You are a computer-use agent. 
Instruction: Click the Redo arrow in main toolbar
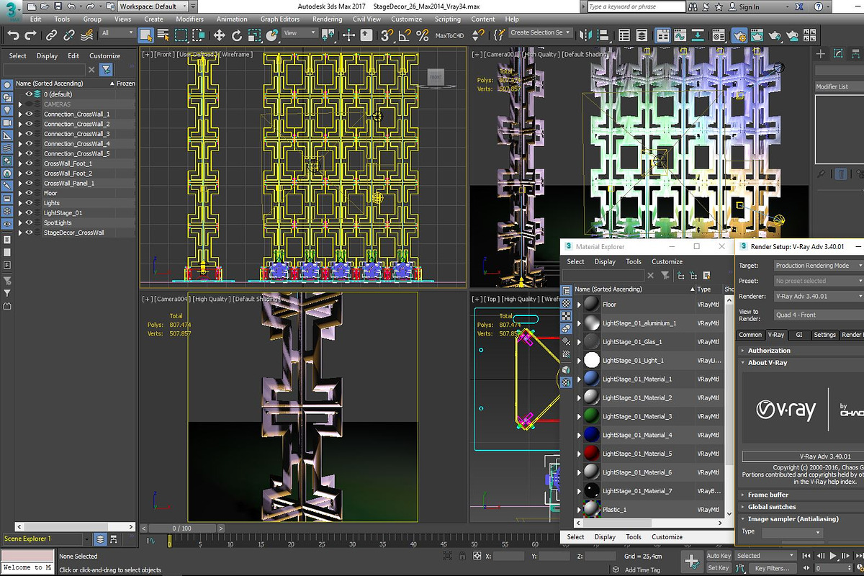pos(32,35)
